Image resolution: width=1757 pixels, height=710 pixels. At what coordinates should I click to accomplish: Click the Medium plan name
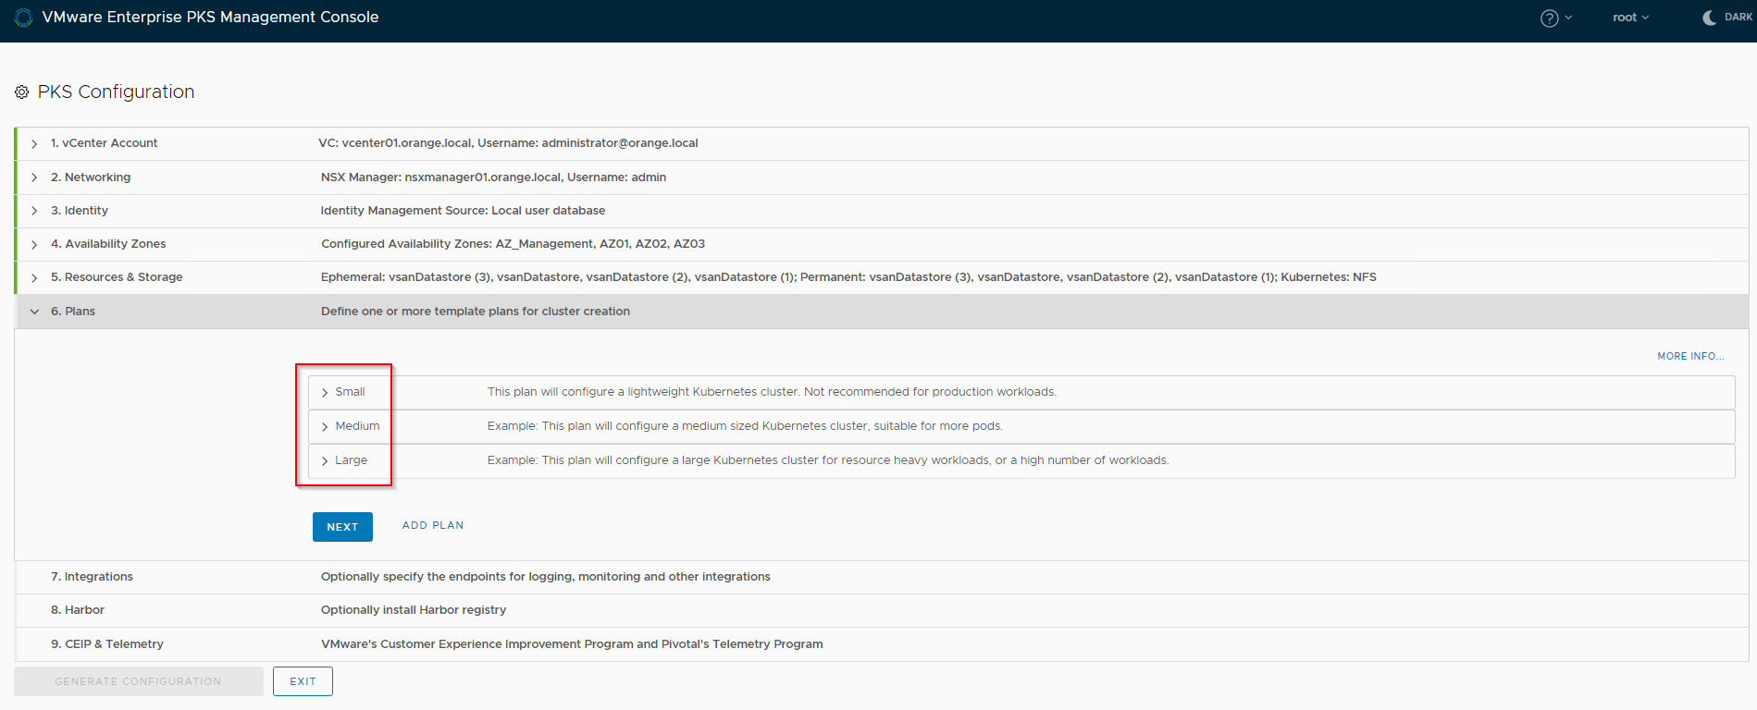point(357,426)
